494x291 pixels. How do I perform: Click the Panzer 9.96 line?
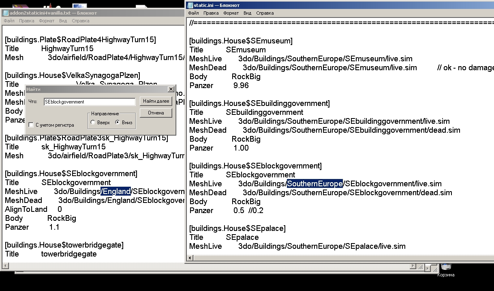(219, 86)
